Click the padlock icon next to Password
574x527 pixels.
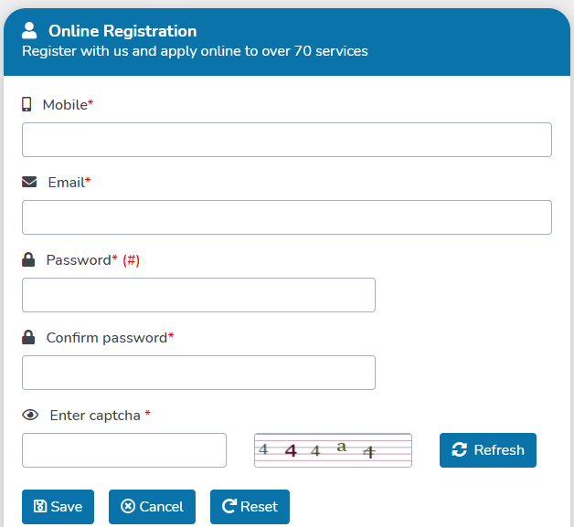[28, 259]
